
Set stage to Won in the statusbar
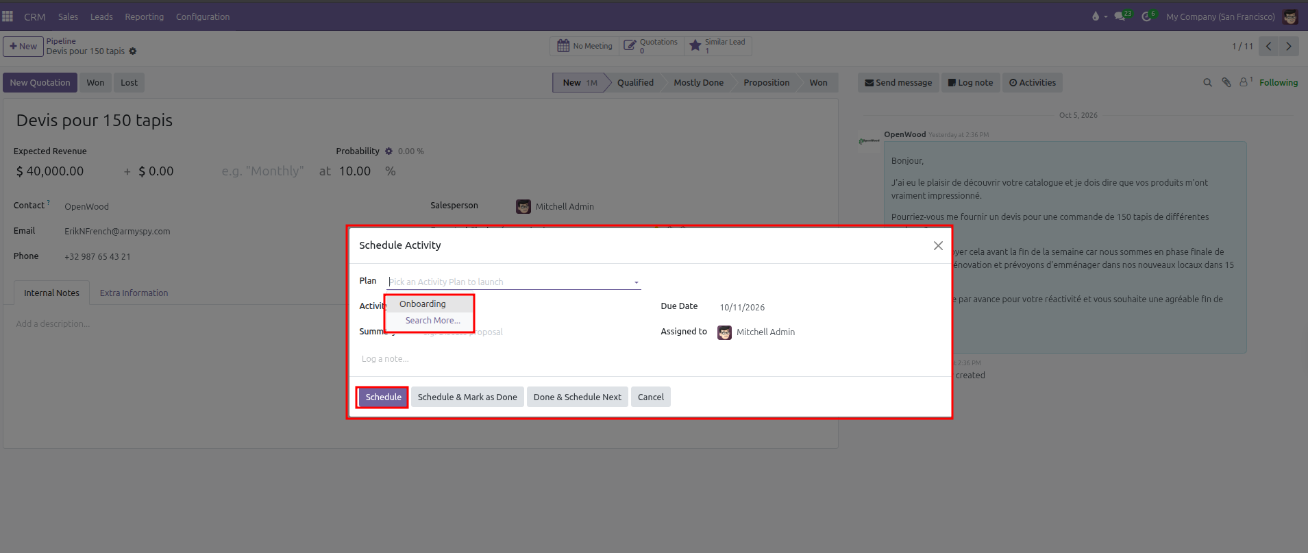pos(818,83)
